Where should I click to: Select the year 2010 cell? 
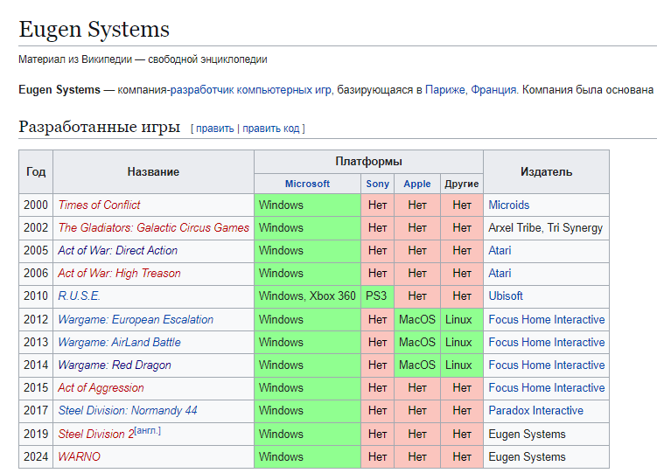36,296
